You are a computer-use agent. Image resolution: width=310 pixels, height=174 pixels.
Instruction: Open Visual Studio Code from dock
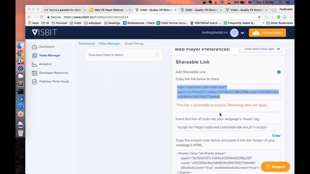click(x=20, y=99)
